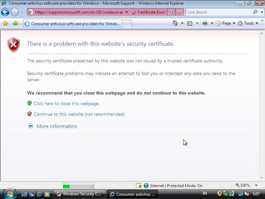
Task: Open the Tools menu
Action: pyautogui.click(x=248, y=23)
